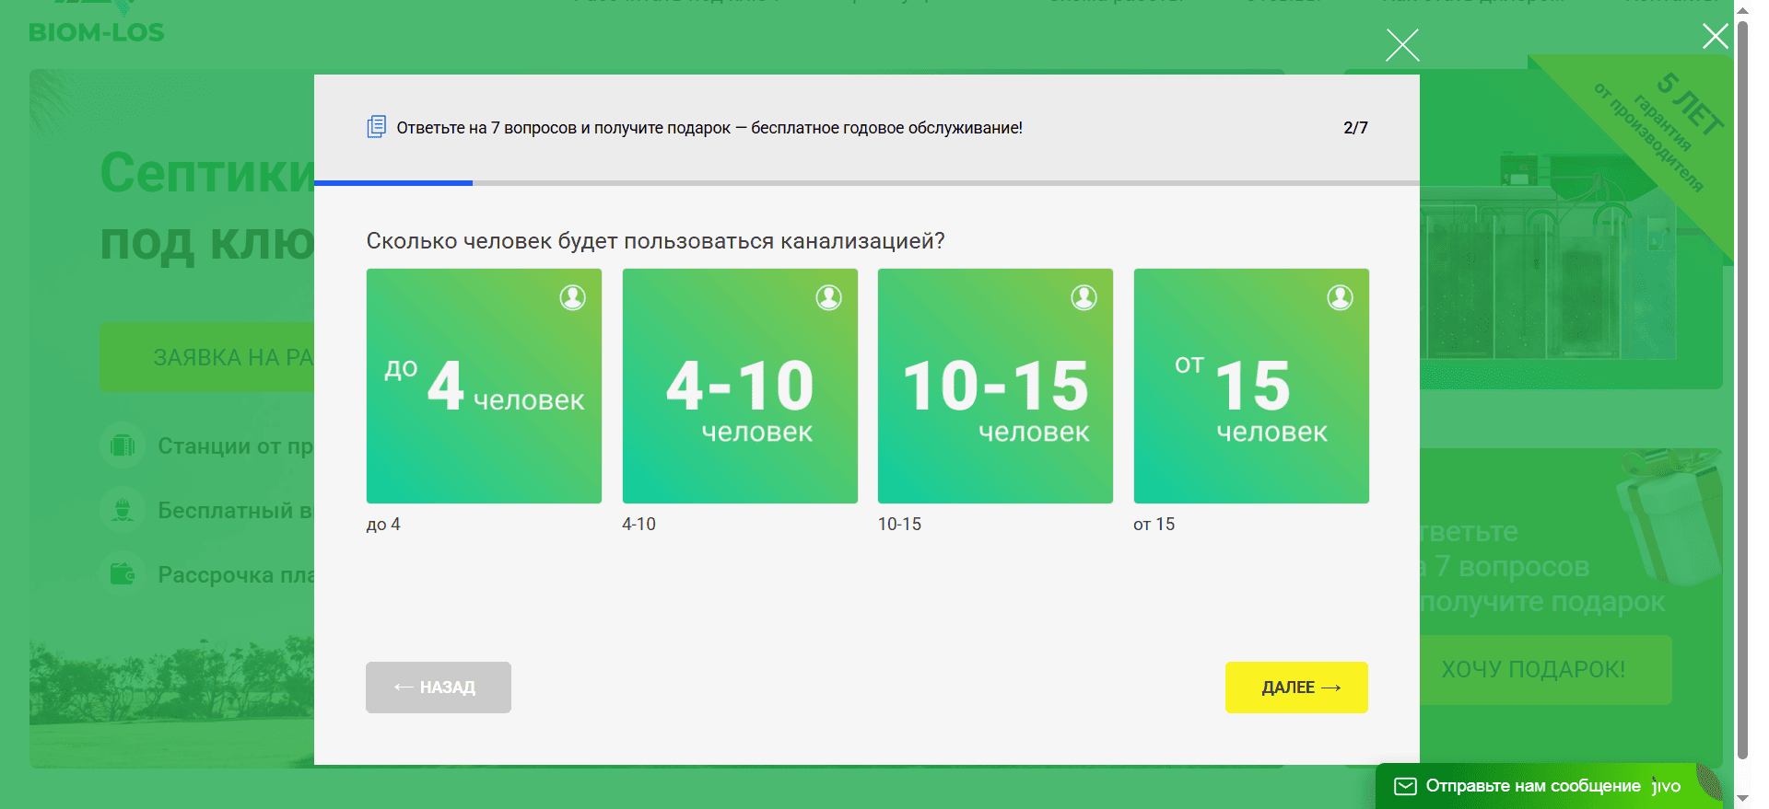Click person icon on 'до 4' card
Screen dimensions: 1769x809
(x=573, y=297)
